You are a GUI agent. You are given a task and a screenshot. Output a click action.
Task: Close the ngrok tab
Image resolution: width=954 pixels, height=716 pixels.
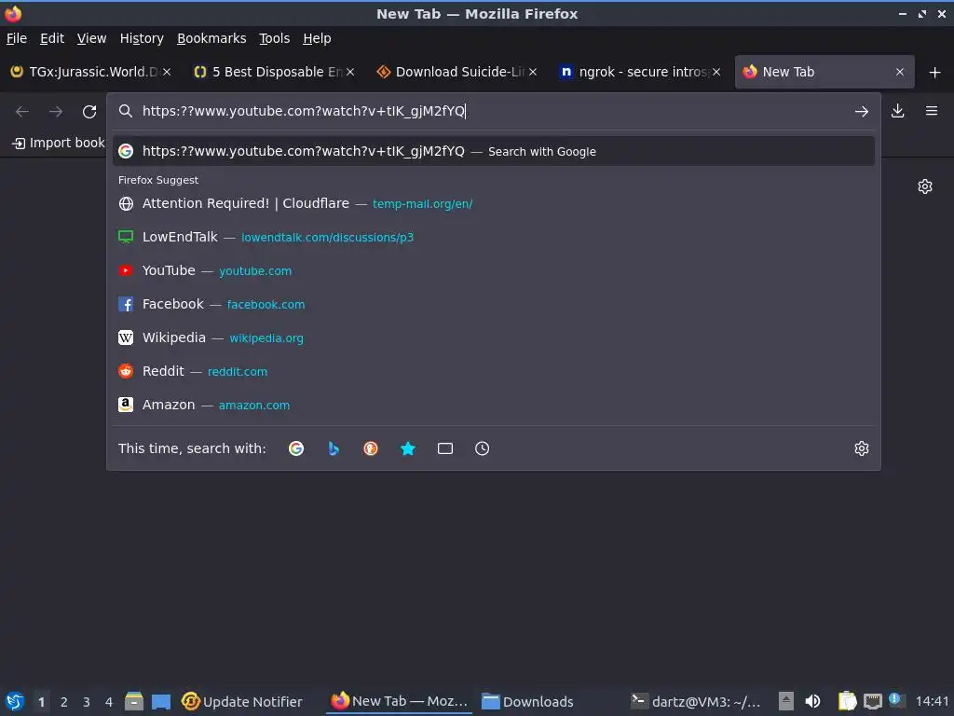tap(716, 72)
